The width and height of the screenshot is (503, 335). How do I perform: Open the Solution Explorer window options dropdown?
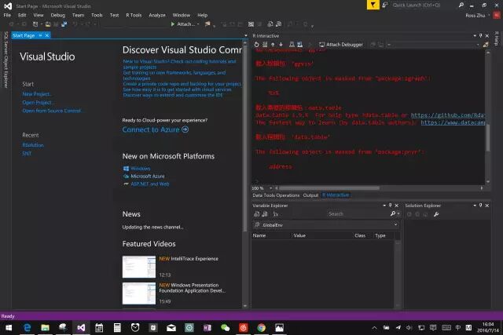[x=475, y=206]
